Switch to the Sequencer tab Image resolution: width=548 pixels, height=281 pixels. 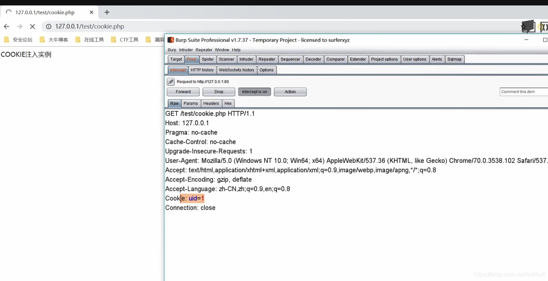(290, 59)
